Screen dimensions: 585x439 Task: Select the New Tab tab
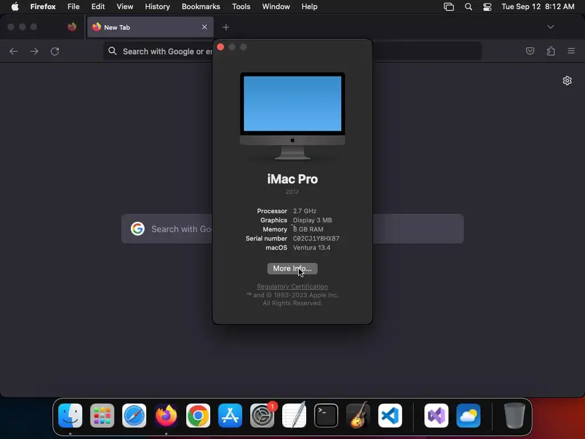[x=150, y=27]
